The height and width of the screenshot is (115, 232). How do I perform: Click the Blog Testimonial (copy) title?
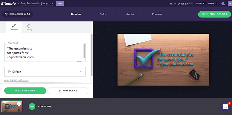click(x=35, y=3)
